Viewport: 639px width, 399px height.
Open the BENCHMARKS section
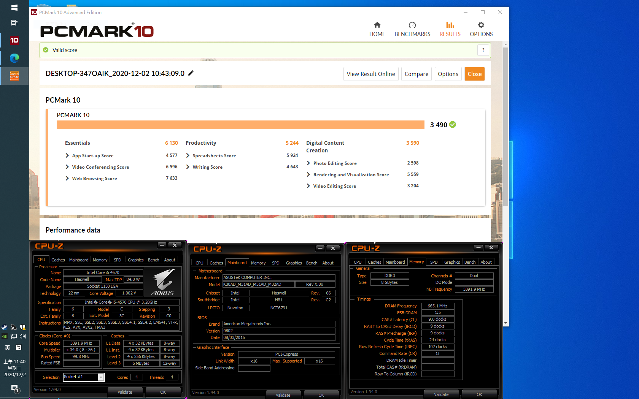tap(412, 29)
